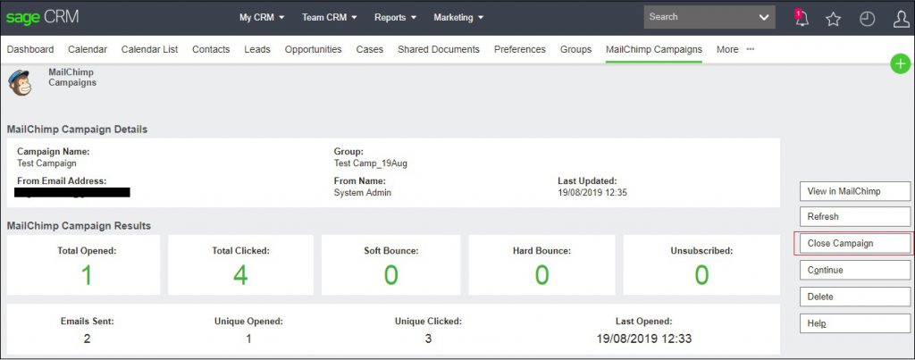Screen dimensions: 915x360
Task: Open the Marketing menu
Action: click(458, 18)
